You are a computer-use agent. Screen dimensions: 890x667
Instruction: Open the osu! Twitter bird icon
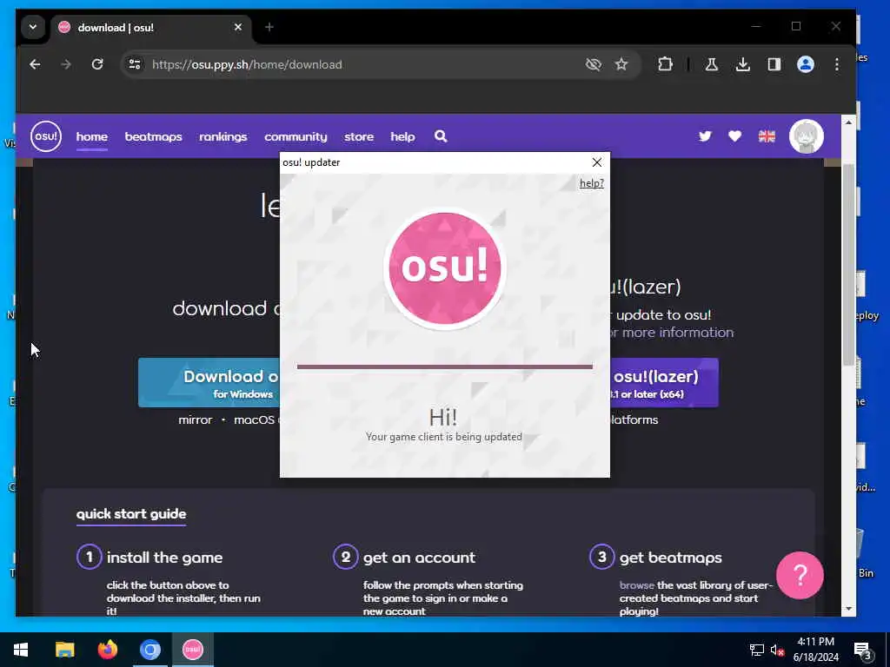pos(705,136)
